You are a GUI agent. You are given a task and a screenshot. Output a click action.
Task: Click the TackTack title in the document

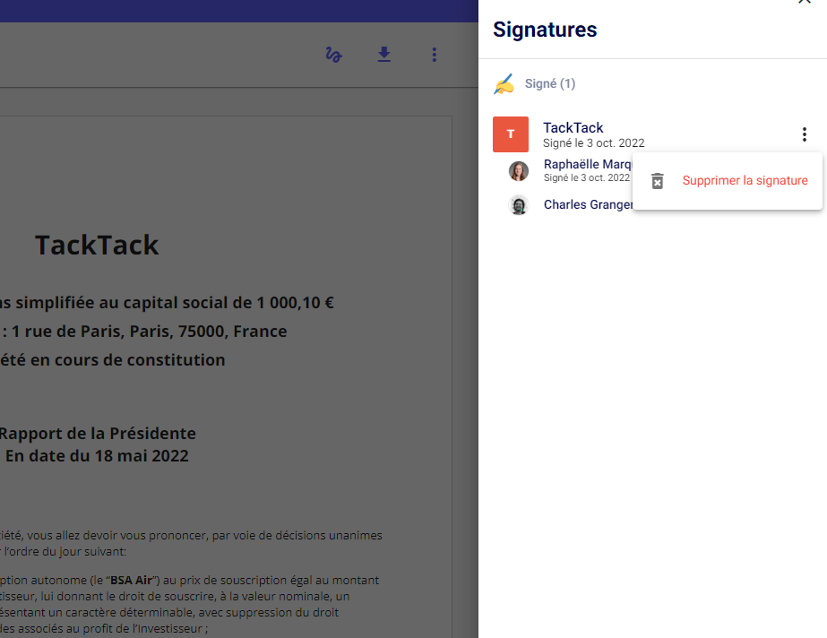point(97,246)
